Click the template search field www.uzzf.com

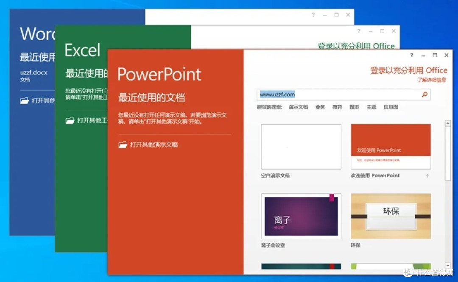pos(343,95)
